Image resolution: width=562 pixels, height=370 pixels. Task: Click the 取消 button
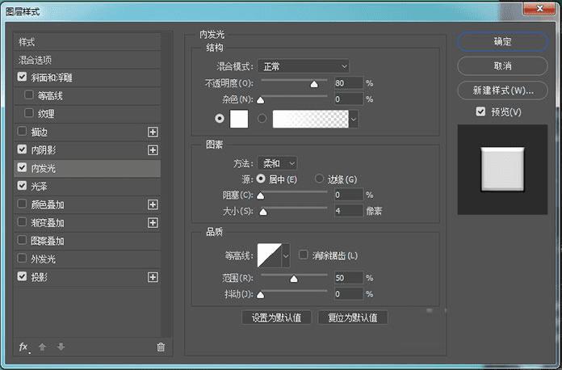(502, 66)
